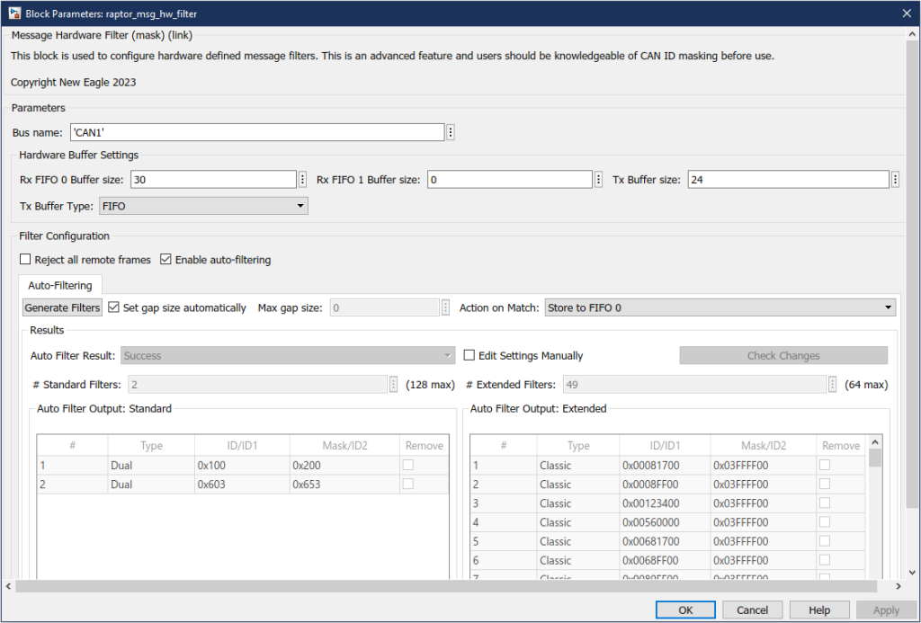Uncheck Set gap size automatically
The width and height of the screenshot is (921, 623).
tap(113, 307)
